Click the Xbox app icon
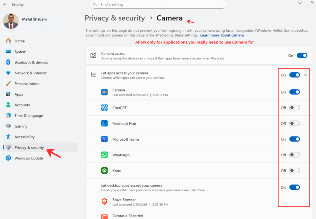The image size is (316, 219). click(104, 171)
